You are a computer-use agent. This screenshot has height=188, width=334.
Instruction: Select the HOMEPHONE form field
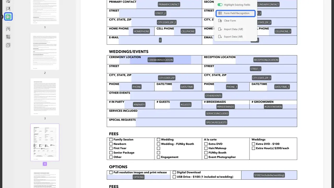141,31
